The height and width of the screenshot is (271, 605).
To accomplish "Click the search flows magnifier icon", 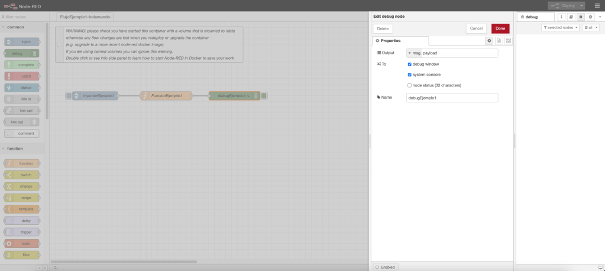I will (x=55, y=267).
